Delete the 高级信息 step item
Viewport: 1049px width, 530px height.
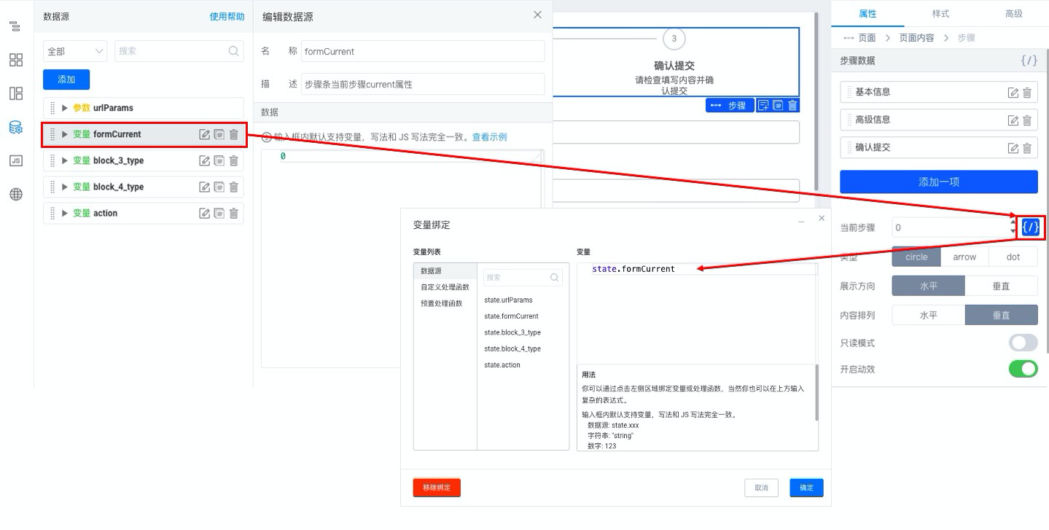point(1027,120)
